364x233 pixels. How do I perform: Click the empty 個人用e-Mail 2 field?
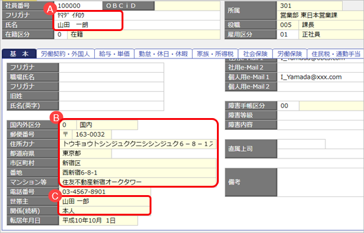click(320, 86)
